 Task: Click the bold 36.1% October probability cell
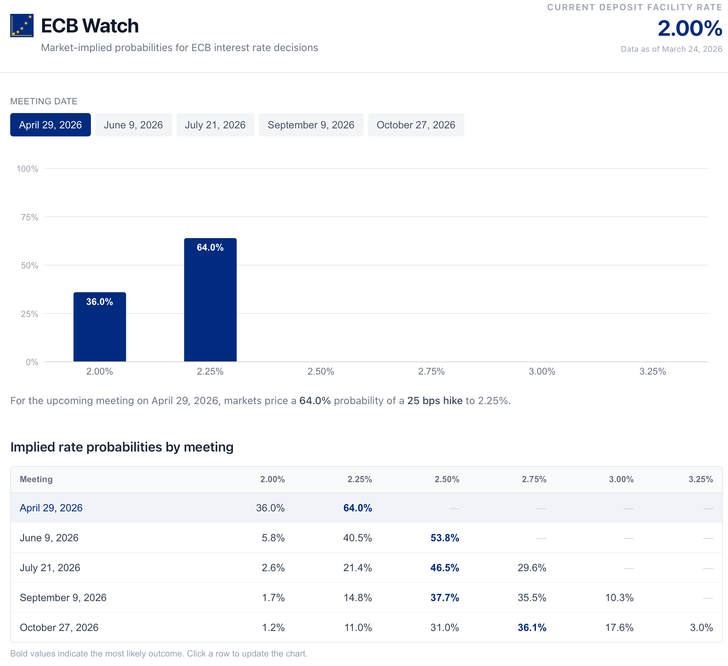click(532, 627)
